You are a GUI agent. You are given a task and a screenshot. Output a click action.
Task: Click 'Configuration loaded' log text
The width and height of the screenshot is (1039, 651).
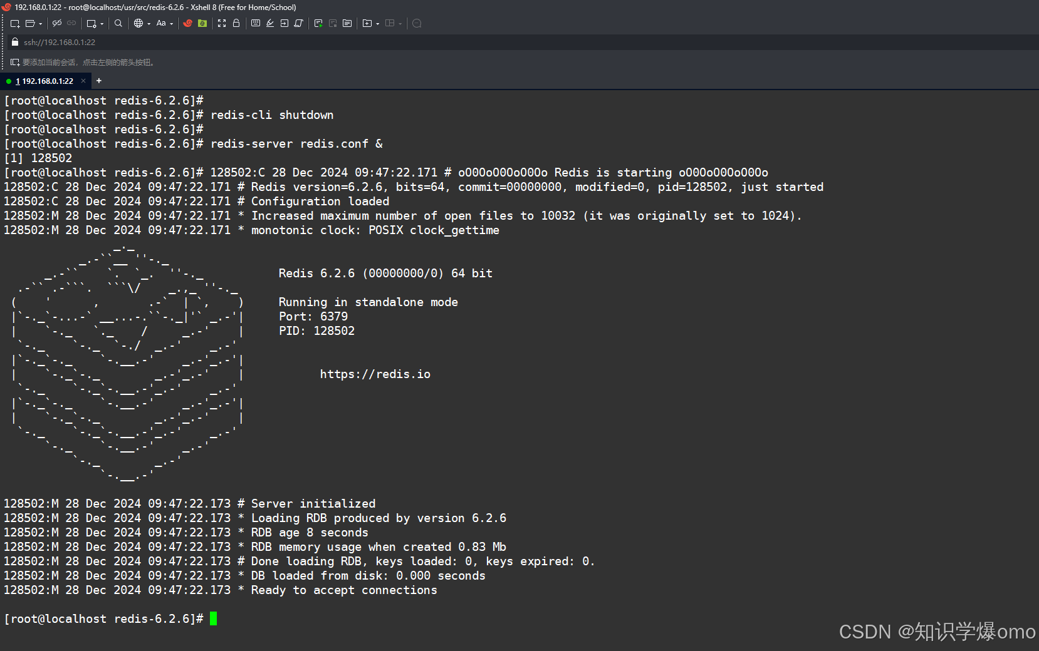pyautogui.click(x=320, y=202)
